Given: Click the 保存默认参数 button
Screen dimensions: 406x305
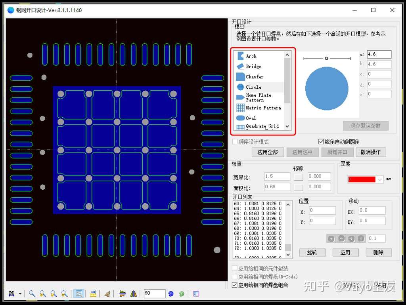Looking at the screenshot, I should point(366,126).
